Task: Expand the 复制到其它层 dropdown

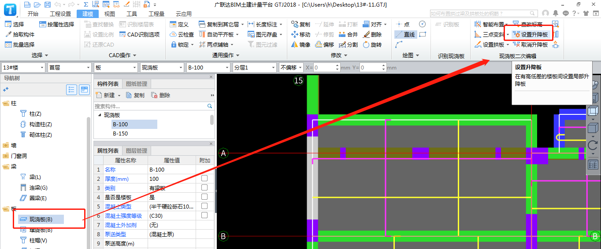Action: [243, 24]
